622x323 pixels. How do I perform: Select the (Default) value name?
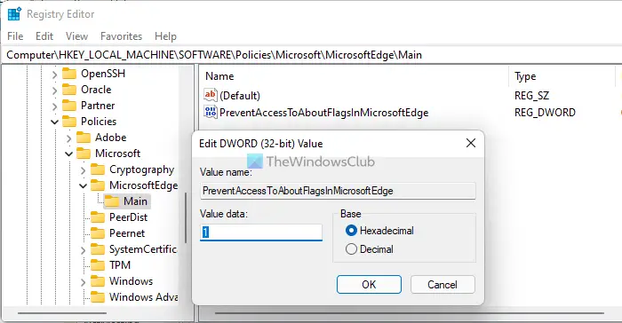(x=240, y=96)
